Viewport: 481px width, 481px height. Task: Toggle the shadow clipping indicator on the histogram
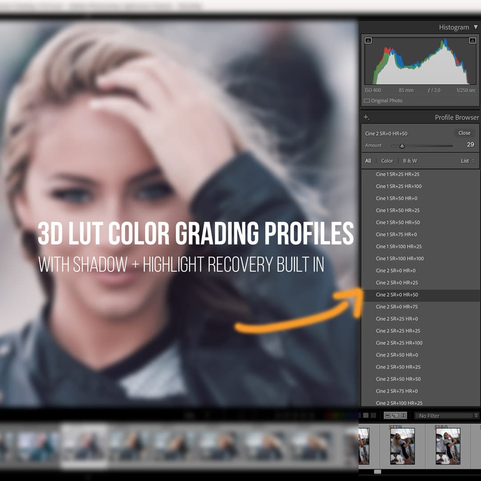(368, 40)
